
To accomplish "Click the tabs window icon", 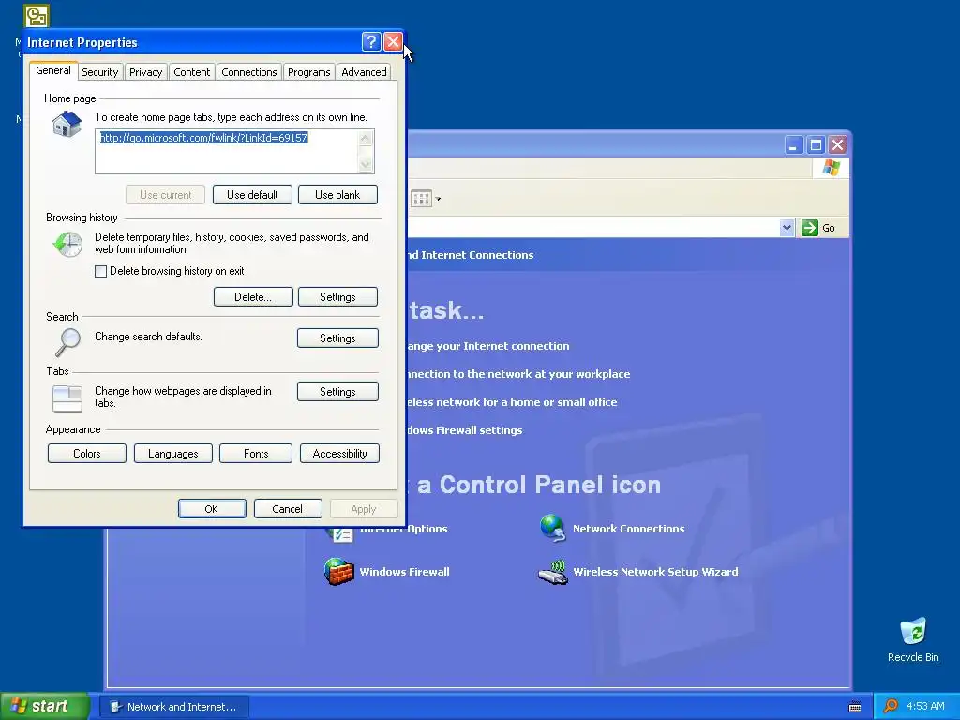I will point(67,398).
